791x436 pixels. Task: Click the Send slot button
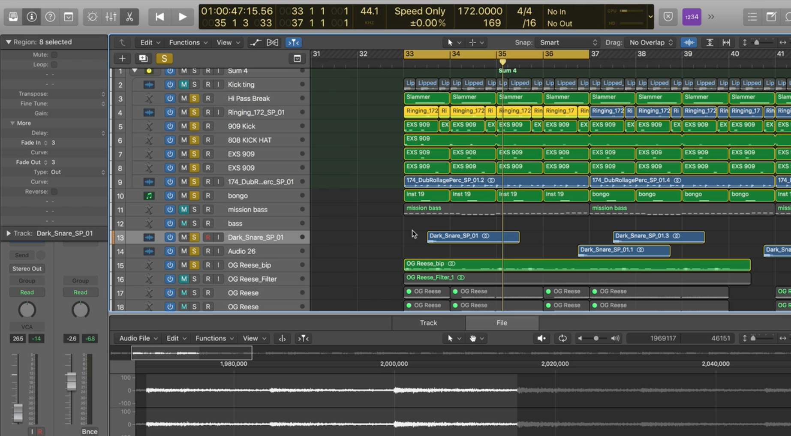tap(22, 255)
